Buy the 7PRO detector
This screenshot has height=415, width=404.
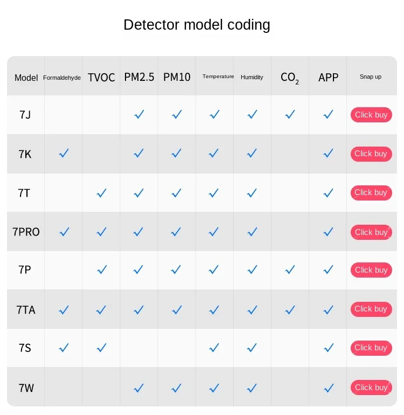371,232
